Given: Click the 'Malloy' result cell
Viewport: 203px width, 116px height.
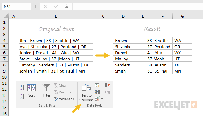Looking at the screenshot, I should pos(123,59).
